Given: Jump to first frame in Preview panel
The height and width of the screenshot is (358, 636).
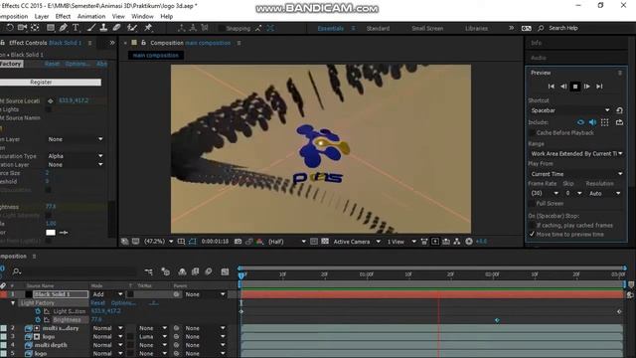Looking at the screenshot, I should pyautogui.click(x=552, y=87).
